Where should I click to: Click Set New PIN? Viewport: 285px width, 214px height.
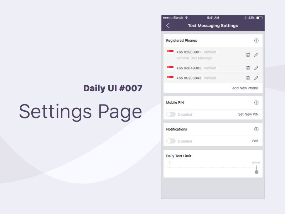coord(248,114)
